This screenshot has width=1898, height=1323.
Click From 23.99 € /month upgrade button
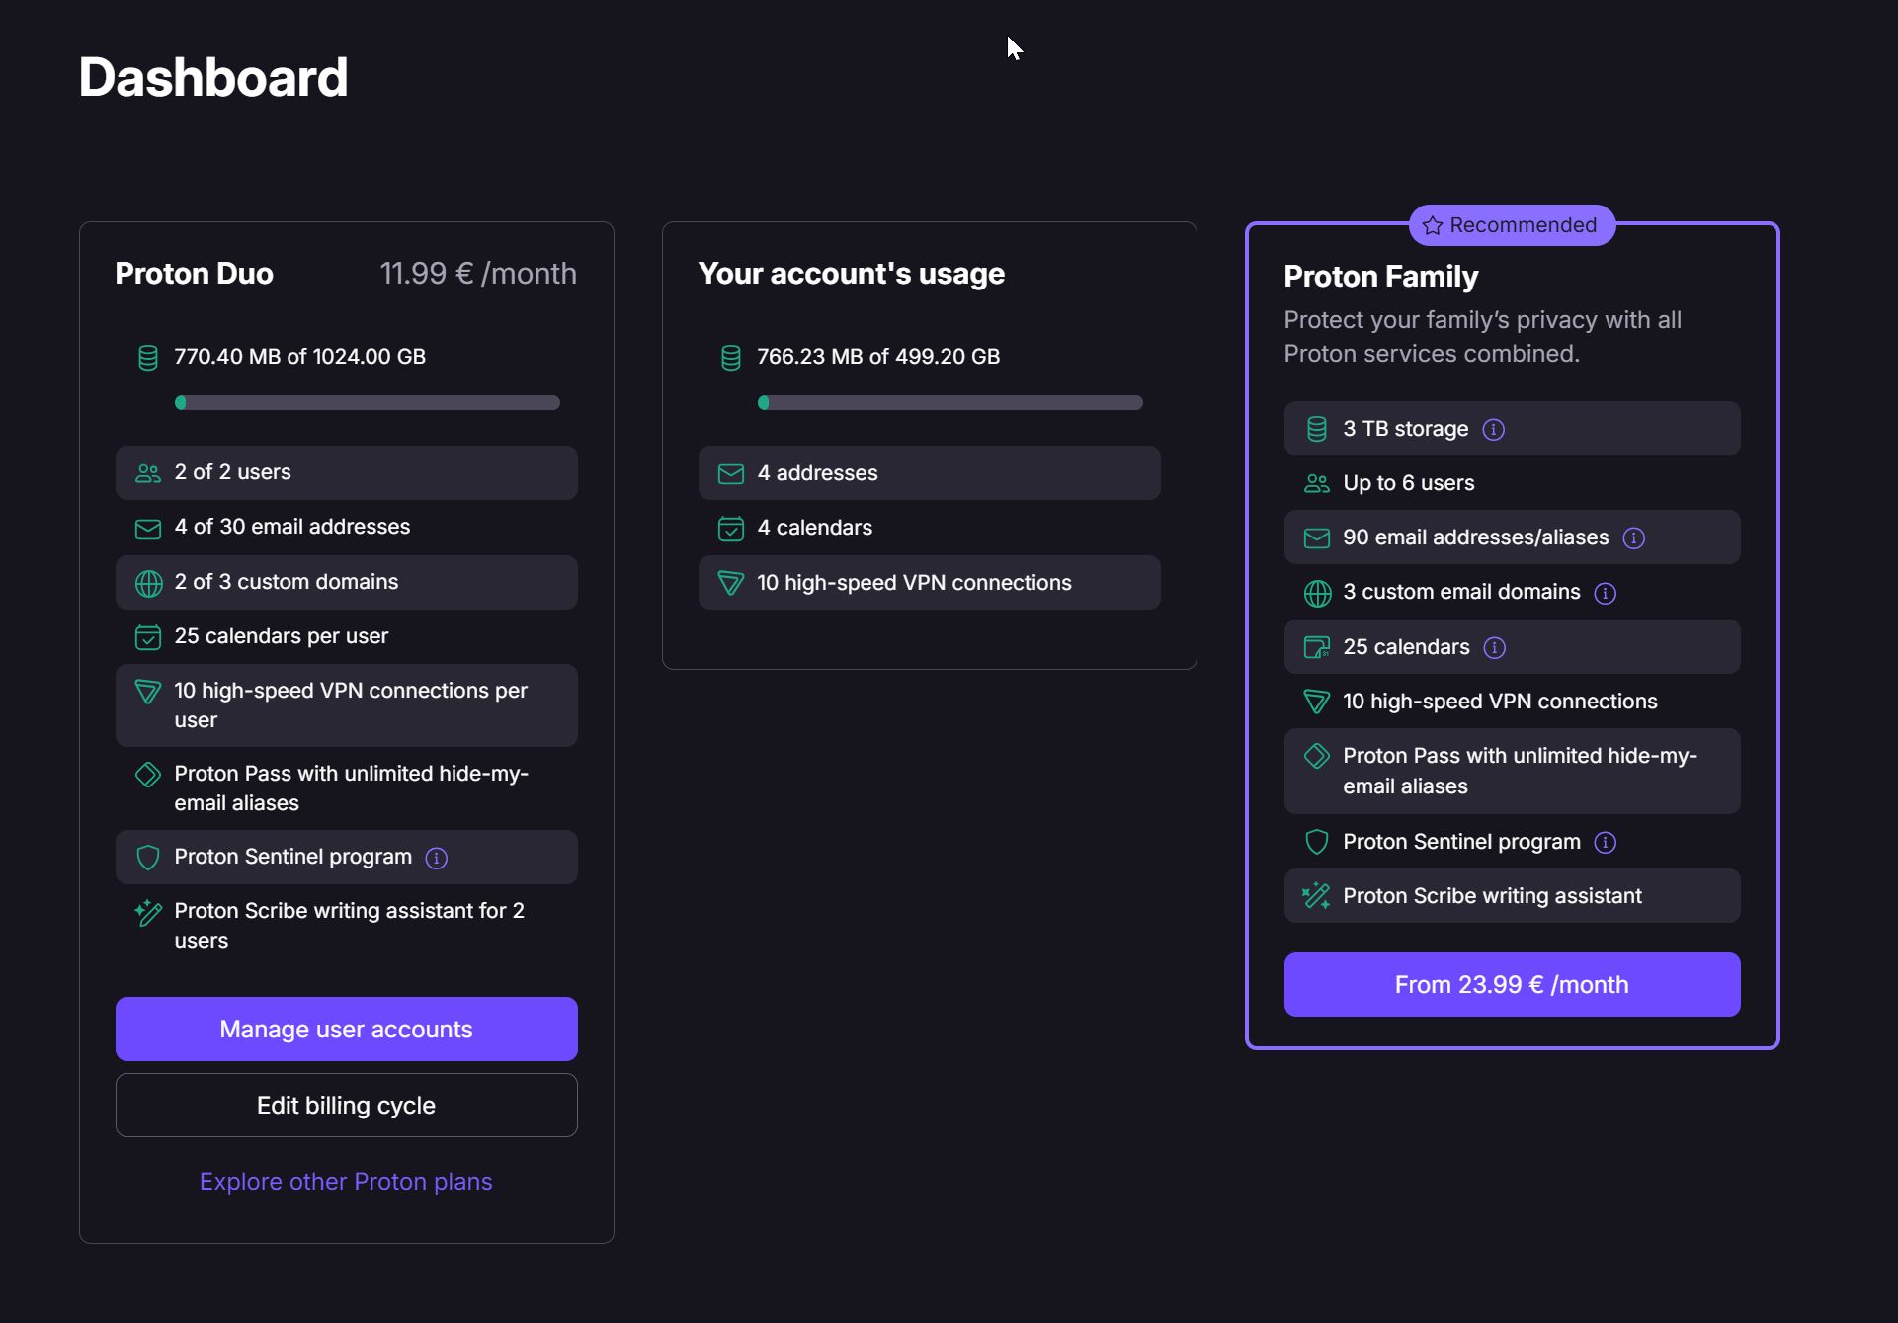[x=1513, y=985]
